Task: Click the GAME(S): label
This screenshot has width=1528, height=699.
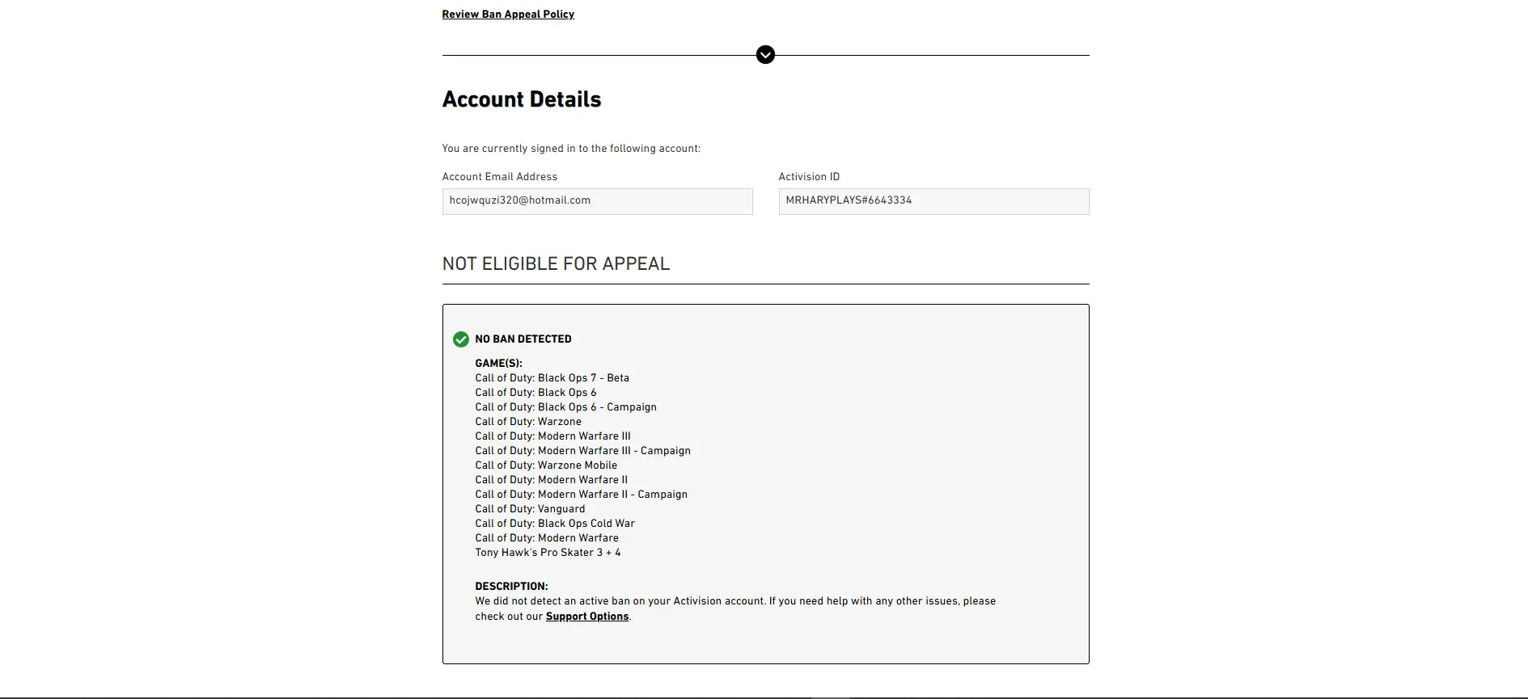Action: click(498, 364)
